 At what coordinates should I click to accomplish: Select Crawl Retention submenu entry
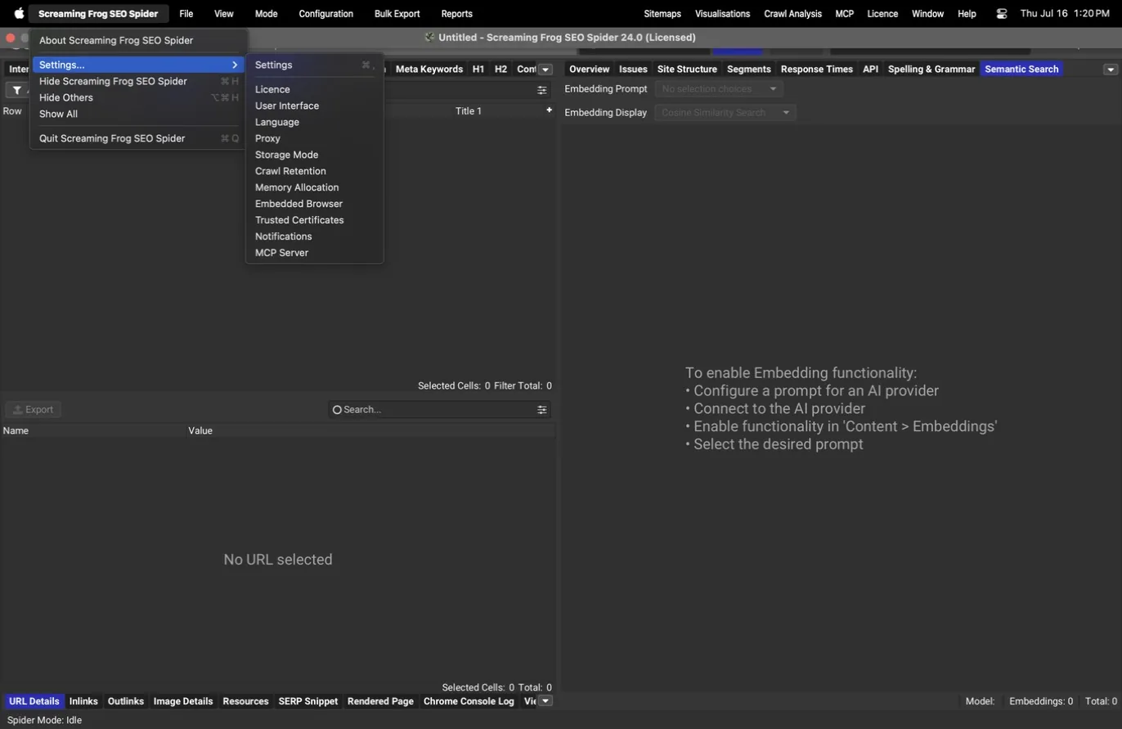[315, 171]
